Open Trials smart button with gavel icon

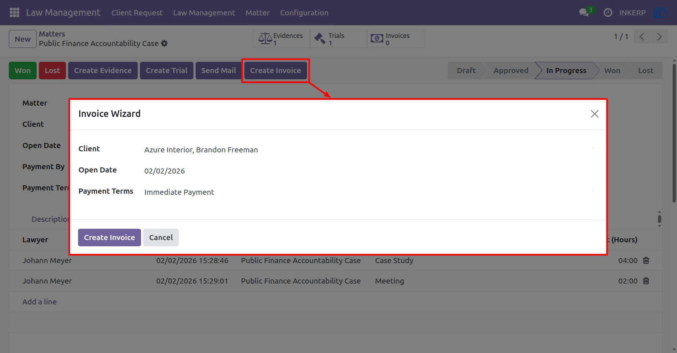[338, 39]
